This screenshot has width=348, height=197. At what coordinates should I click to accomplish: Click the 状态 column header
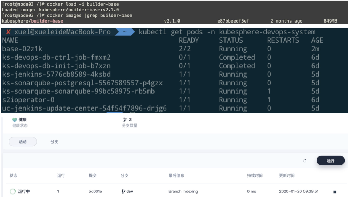click(14, 175)
